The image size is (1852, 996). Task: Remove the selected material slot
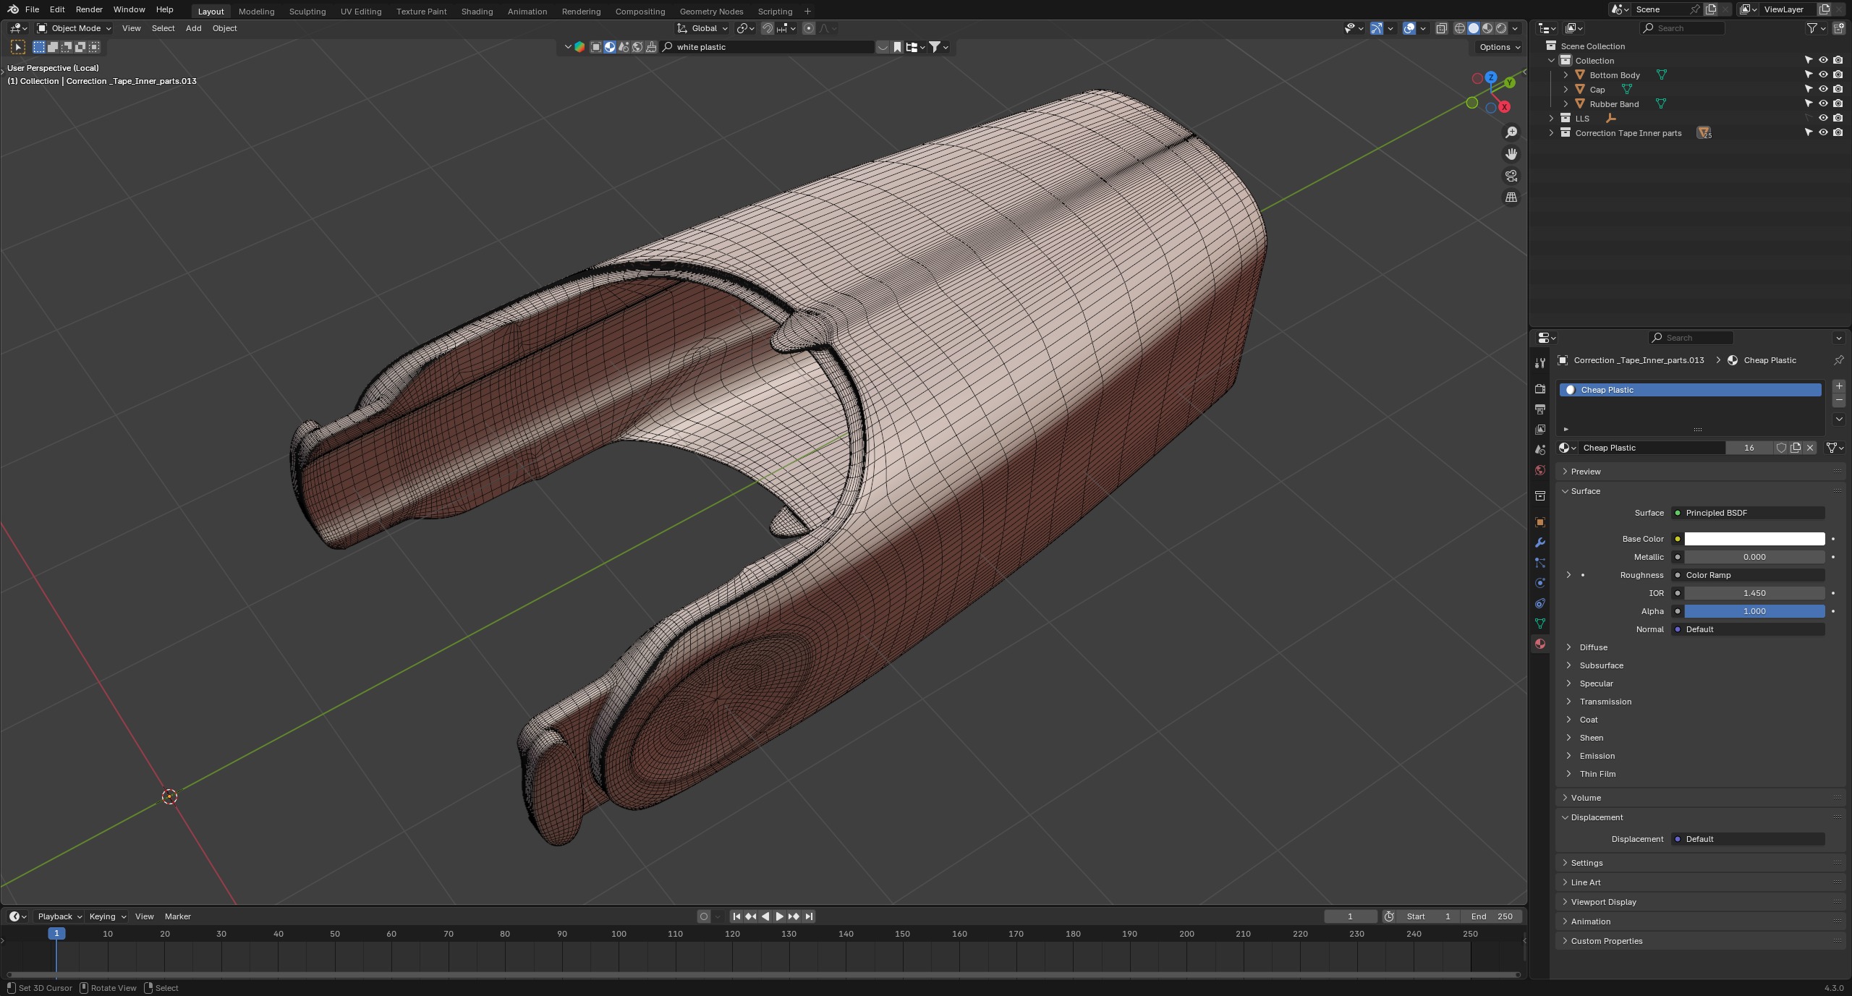(x=1839, y=400)
